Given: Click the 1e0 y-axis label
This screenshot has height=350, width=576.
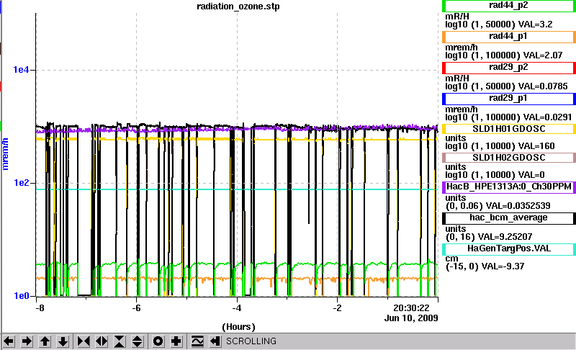Looking at the screenshot, I should (x=21, y=296).
